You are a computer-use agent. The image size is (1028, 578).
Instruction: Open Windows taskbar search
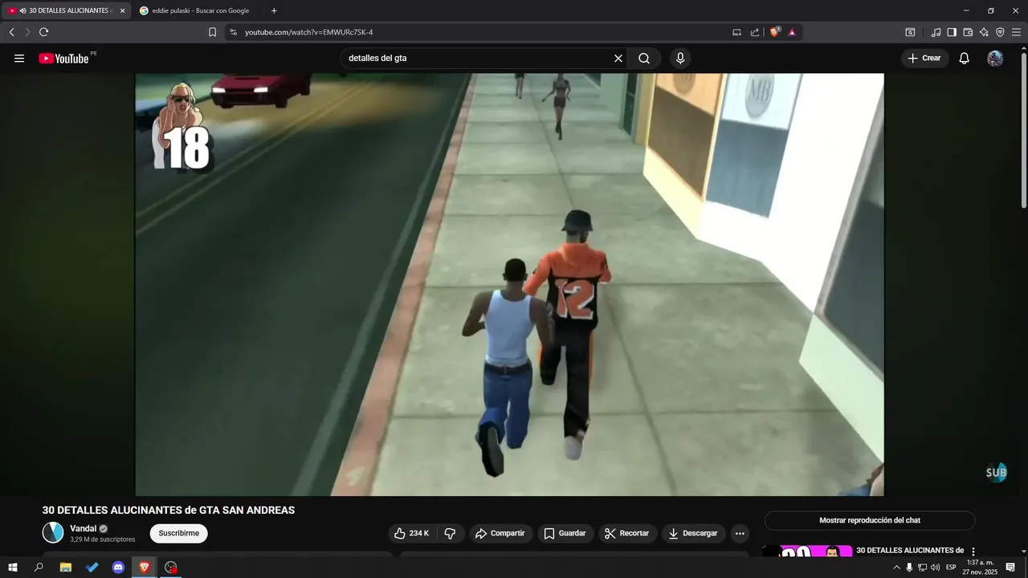click(39, 568)
